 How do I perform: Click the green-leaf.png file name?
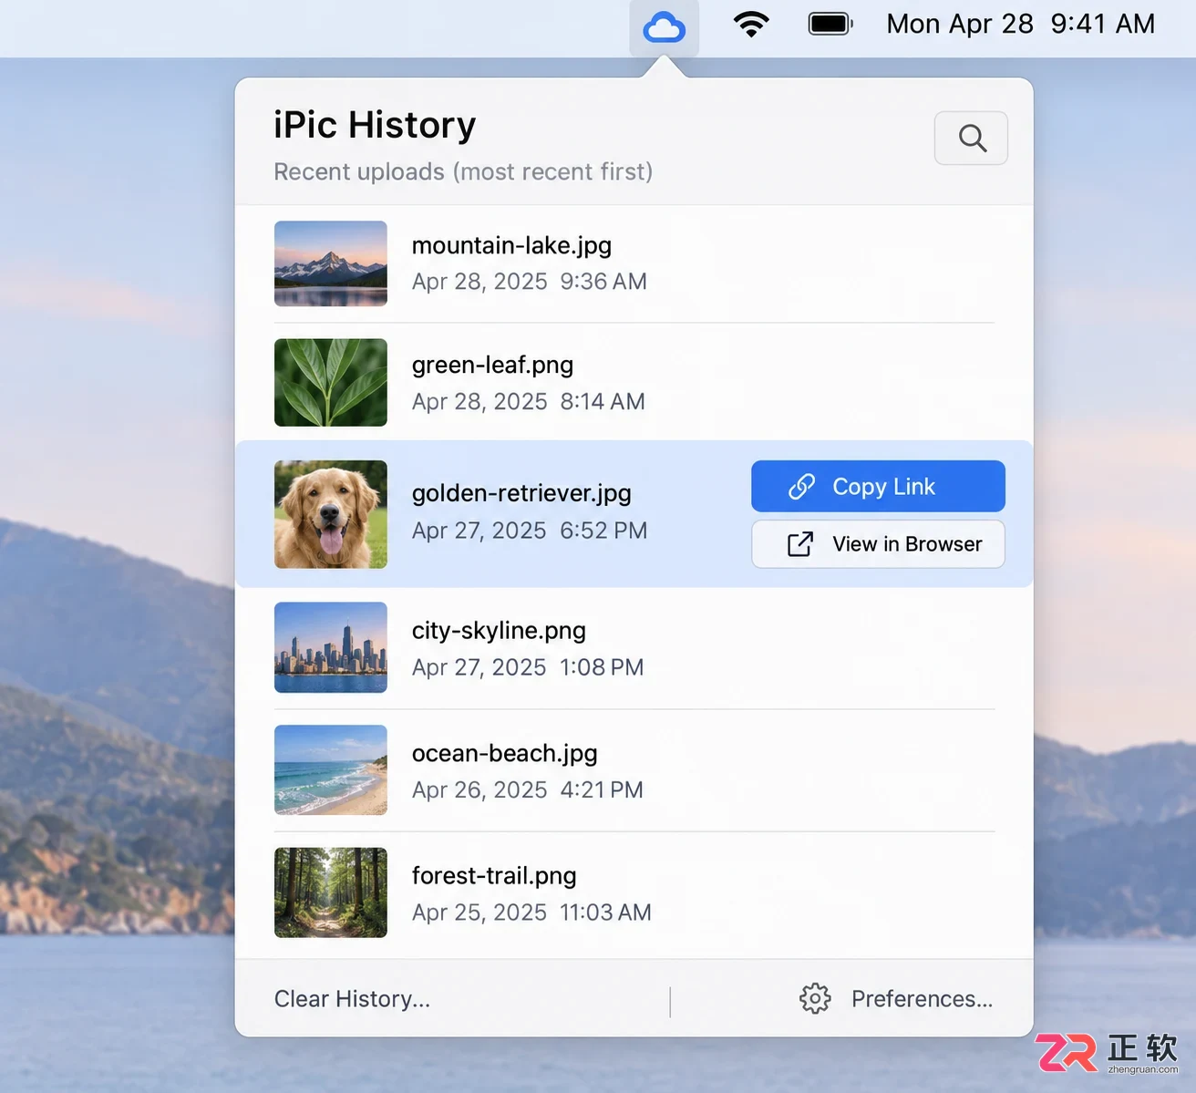pos(492,365)
